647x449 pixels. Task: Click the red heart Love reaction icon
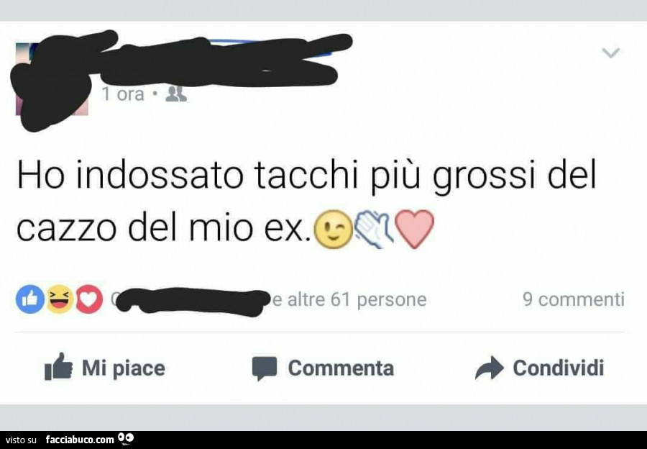pyautogui.click(x=88, y=299)
